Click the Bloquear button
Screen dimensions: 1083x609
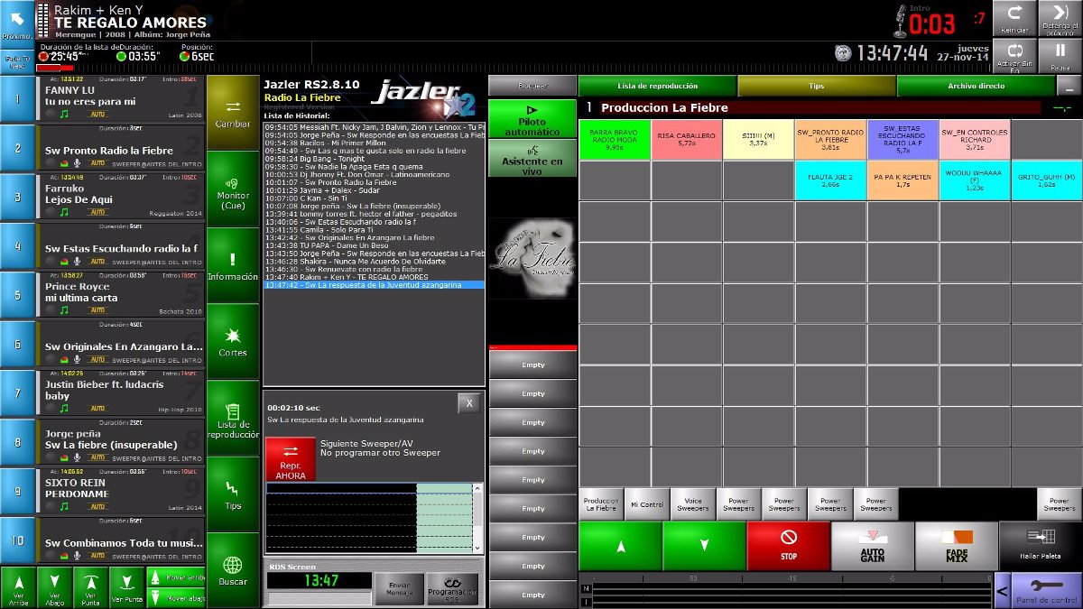532,86
